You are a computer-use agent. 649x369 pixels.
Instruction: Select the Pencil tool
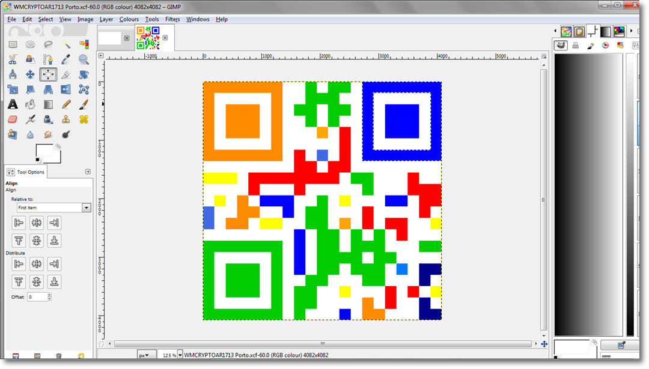(66, 104)
